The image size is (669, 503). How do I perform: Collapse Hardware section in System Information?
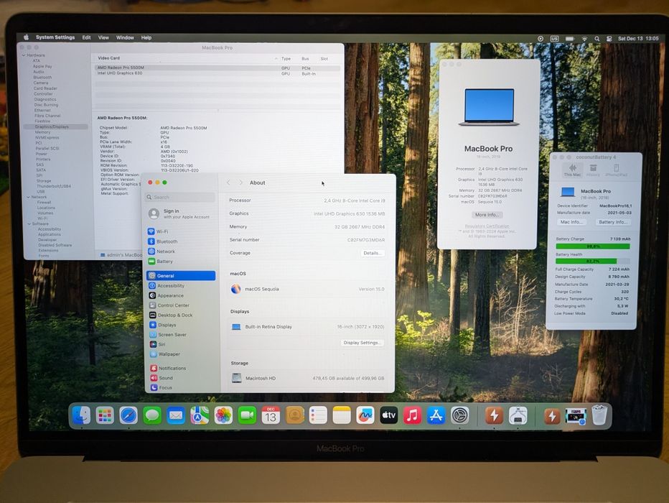coord(24,55)
